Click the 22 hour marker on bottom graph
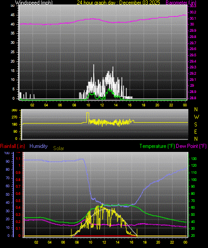This screenshot has height=248, width=208. click(172, 242)
